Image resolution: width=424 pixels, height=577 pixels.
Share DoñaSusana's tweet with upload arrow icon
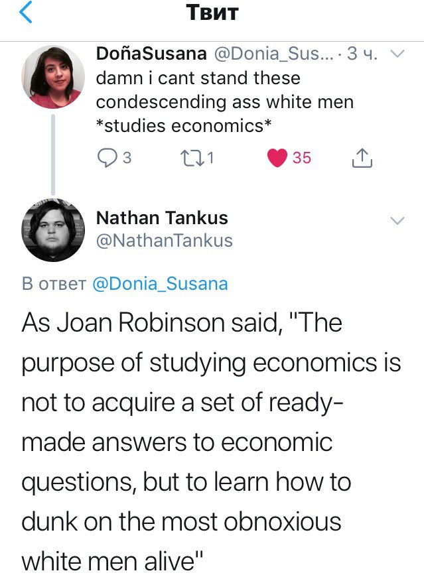click(360, 157)
